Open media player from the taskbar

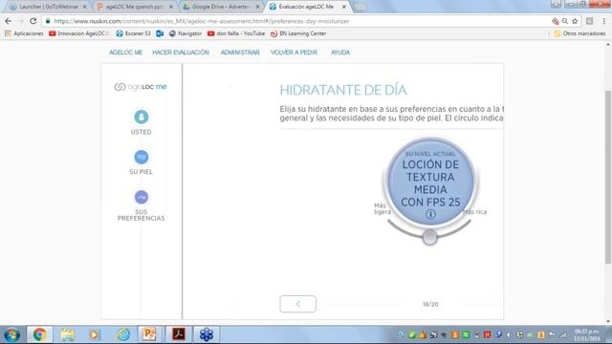(94, 334)
